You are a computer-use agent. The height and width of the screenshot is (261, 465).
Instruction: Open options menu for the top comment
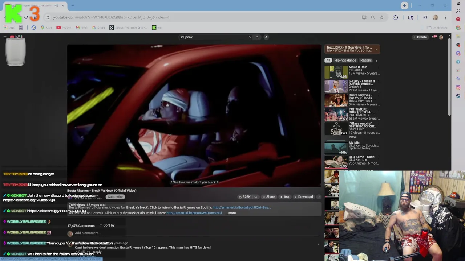(x=319, y=244)
